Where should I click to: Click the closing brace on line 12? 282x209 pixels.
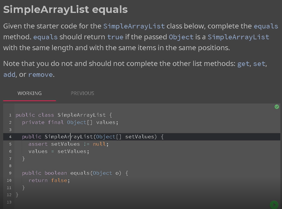[17, 195]
